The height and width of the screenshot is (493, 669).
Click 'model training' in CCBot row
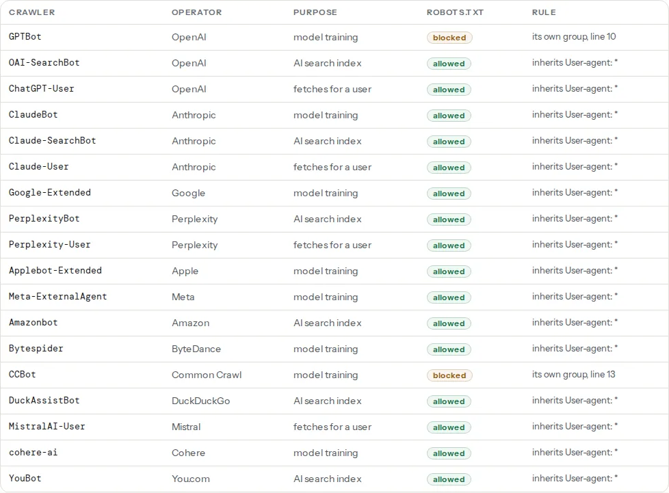(326, 375)
